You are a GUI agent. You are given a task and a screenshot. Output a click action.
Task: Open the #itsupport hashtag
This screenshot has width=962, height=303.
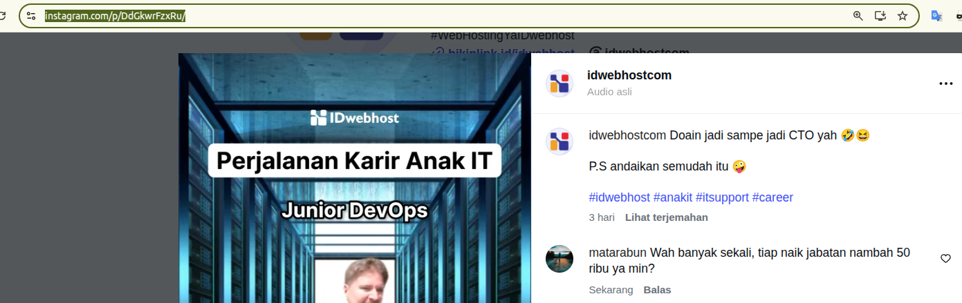[723, 197]
